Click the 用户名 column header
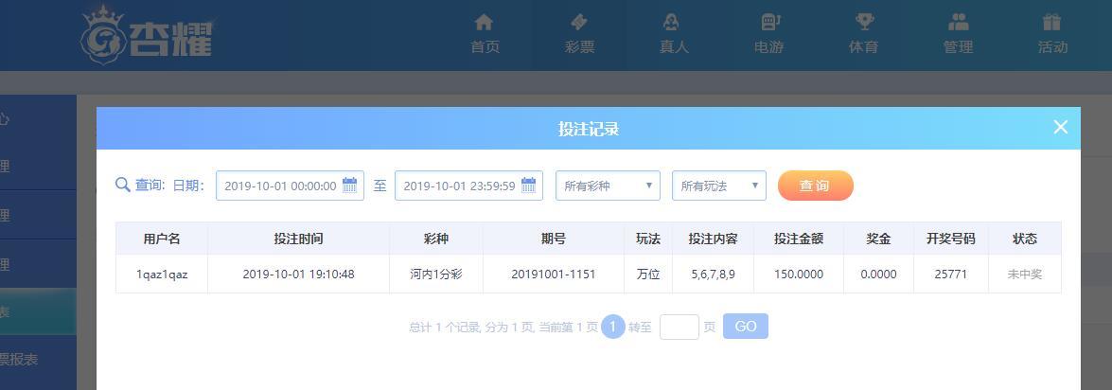The height and width of the screenshot is (390, 1112). (x=162, y=239)
